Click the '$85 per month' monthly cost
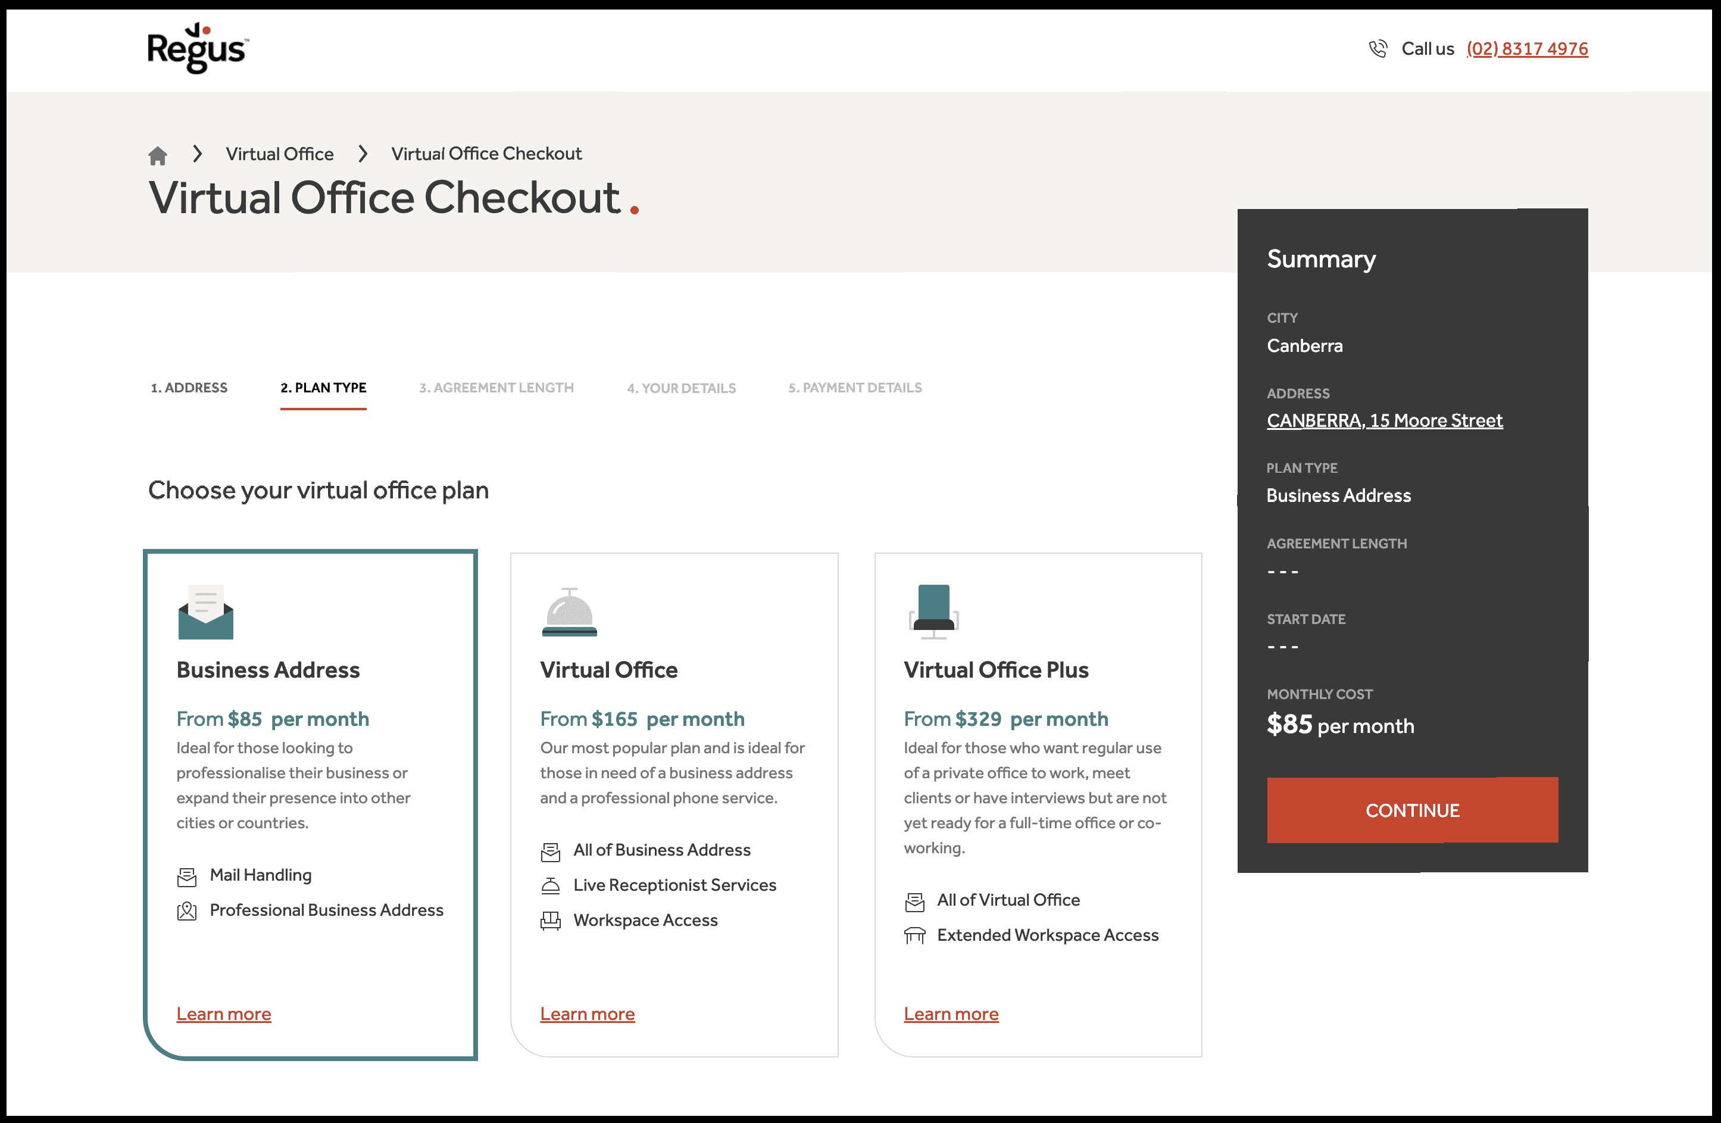This screenshot has height=1123, width=1721. 1340,725
